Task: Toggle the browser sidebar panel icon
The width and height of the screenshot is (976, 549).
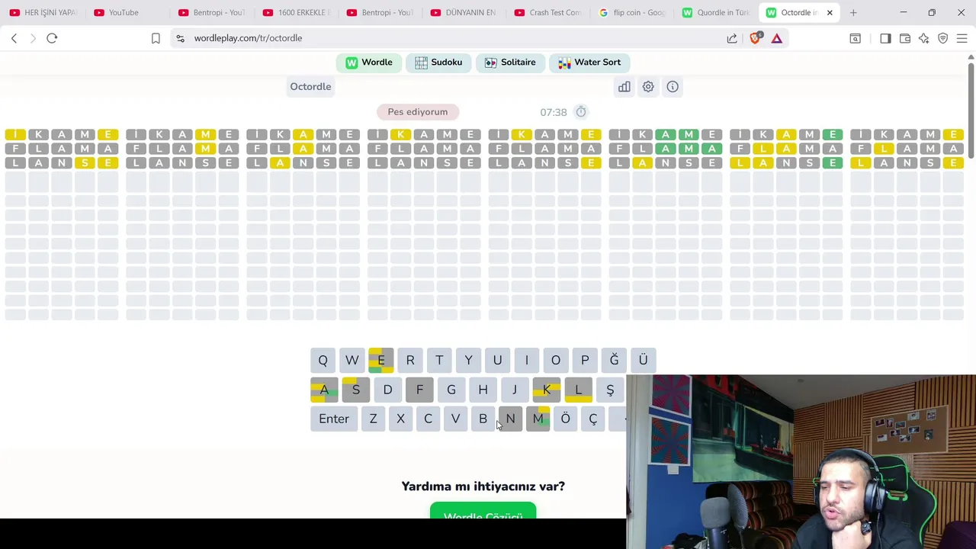Action: pos(885,38)
